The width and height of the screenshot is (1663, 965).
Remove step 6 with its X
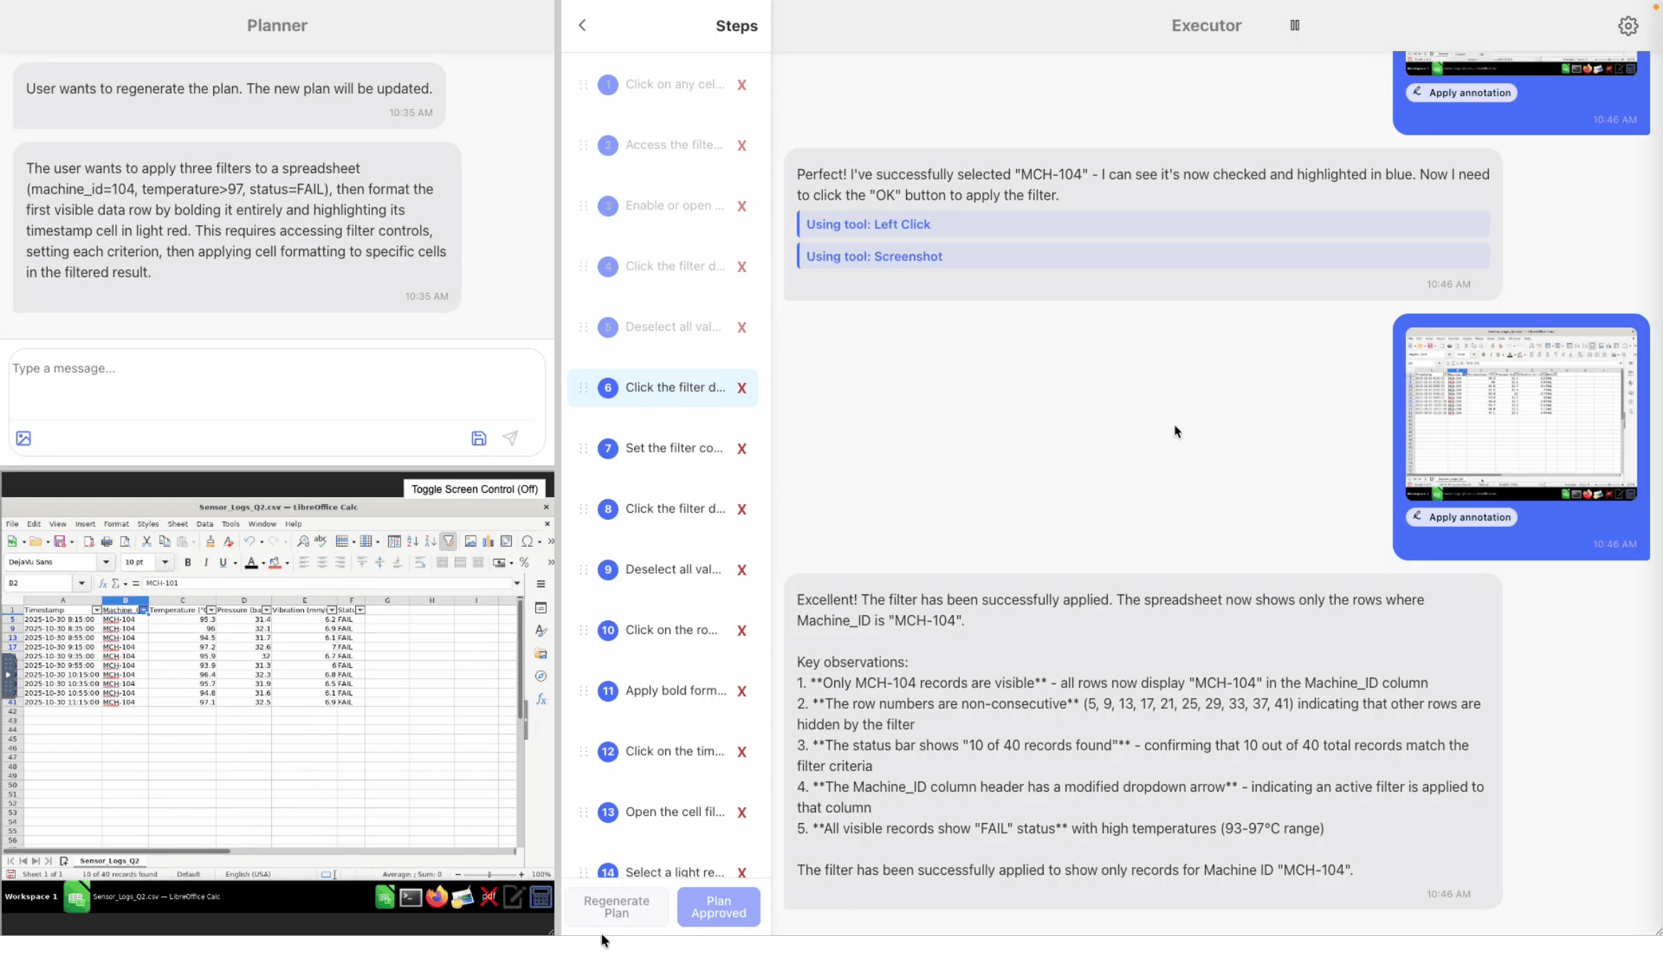point(741,388)
